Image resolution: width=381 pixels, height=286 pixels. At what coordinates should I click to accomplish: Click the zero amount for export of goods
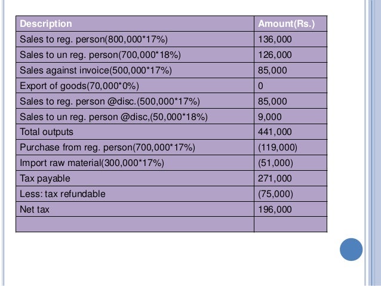pyautogui.click(x=291, y=85)
